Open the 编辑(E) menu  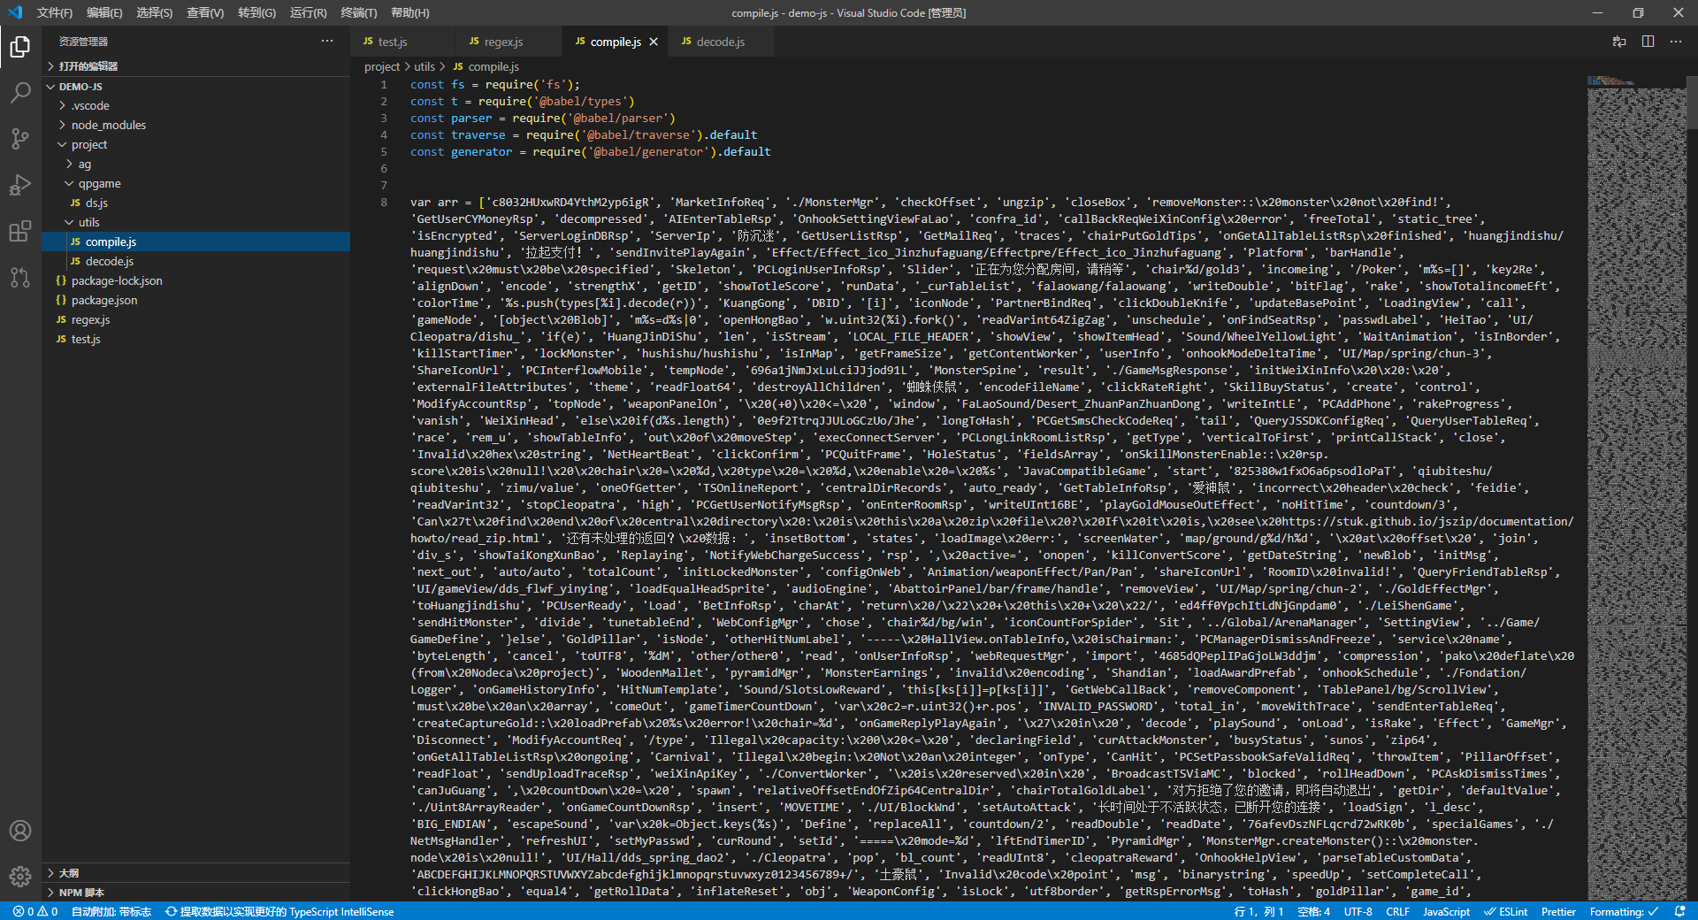[x=104, y=12]
